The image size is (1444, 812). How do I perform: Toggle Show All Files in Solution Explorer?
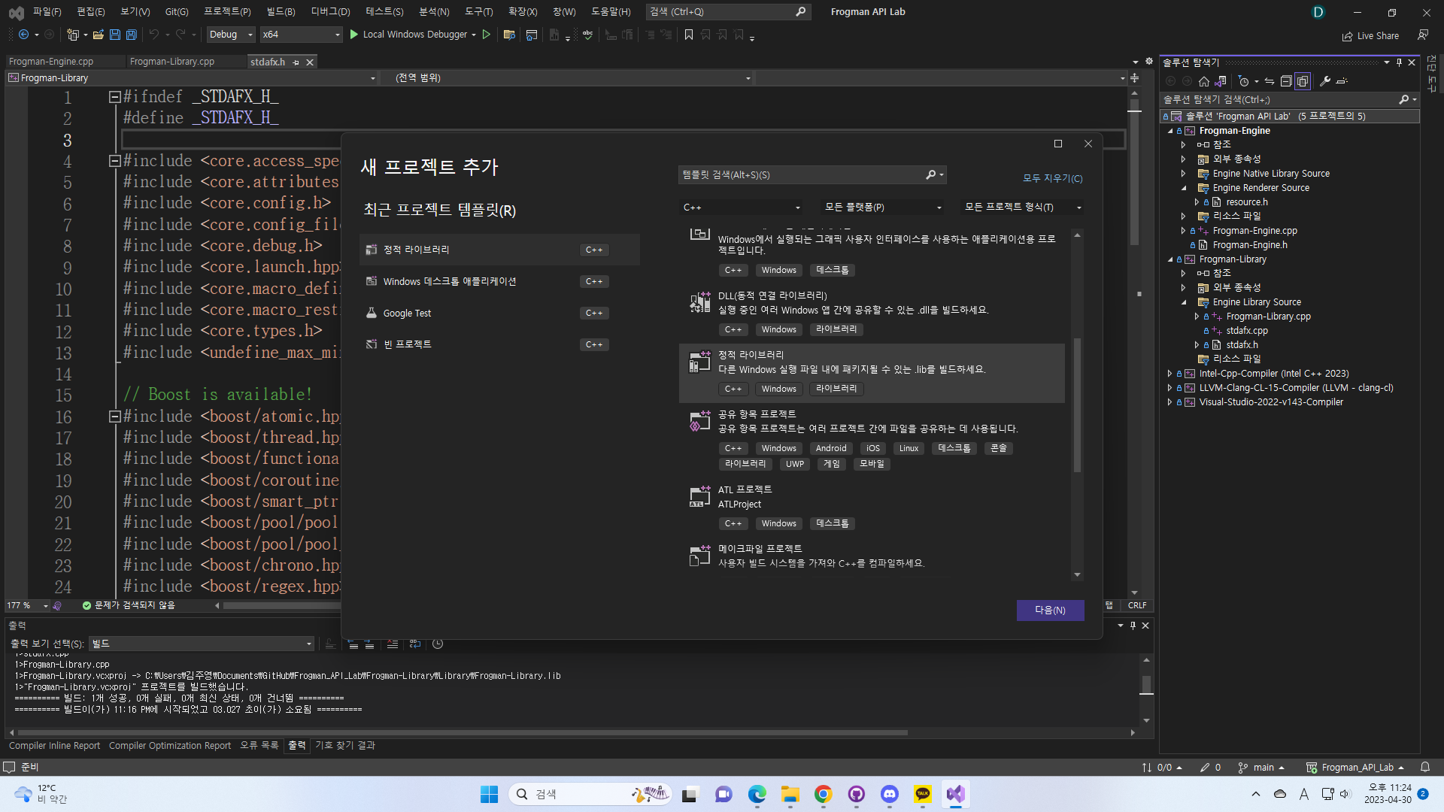pyautogui.click(x=1303, y=81)
